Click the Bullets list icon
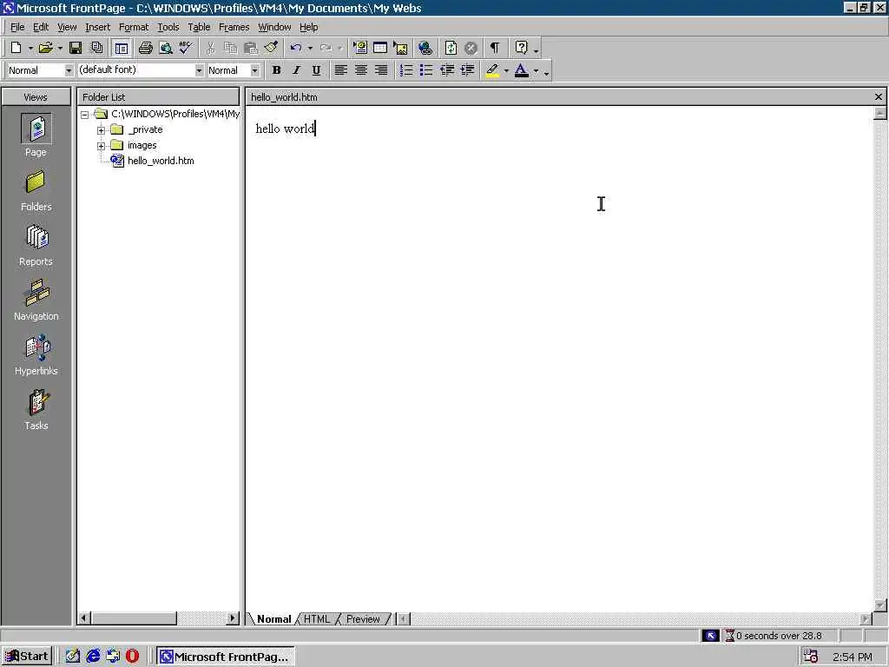 [x=425, y=70]
